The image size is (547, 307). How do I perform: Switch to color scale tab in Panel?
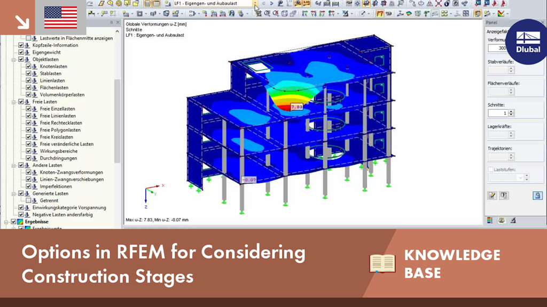point(490,220)
